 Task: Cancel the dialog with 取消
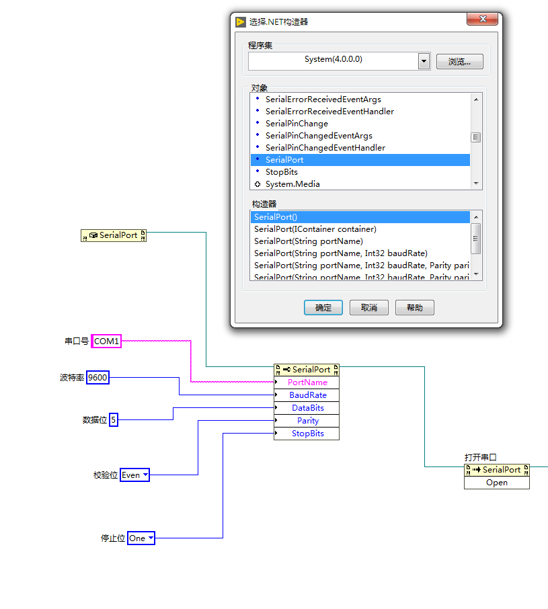coord(369,308)
